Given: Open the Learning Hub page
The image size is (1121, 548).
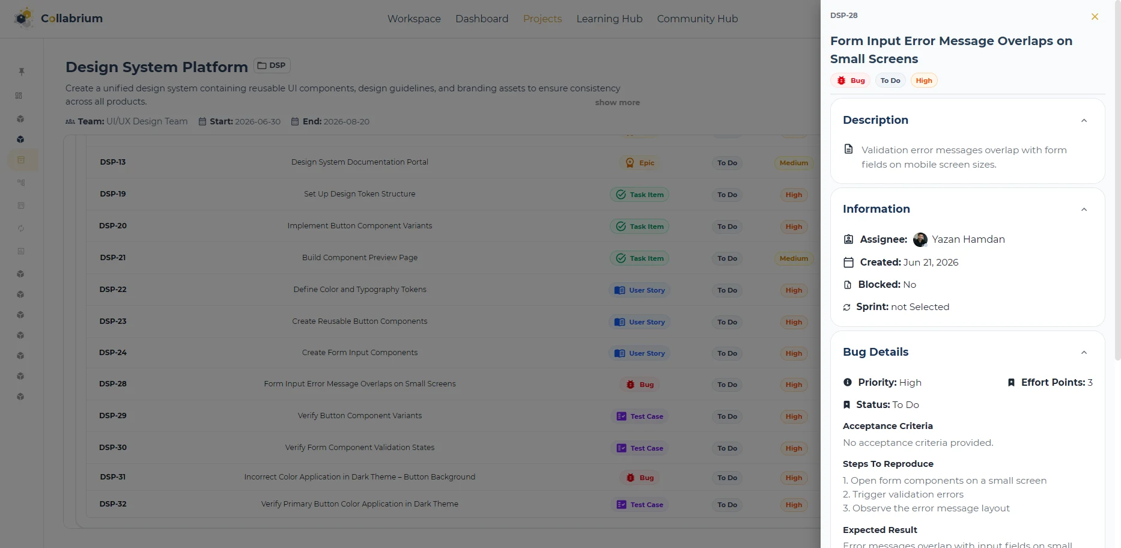Looking at the screenshot, I should click(x=609, y=19).
